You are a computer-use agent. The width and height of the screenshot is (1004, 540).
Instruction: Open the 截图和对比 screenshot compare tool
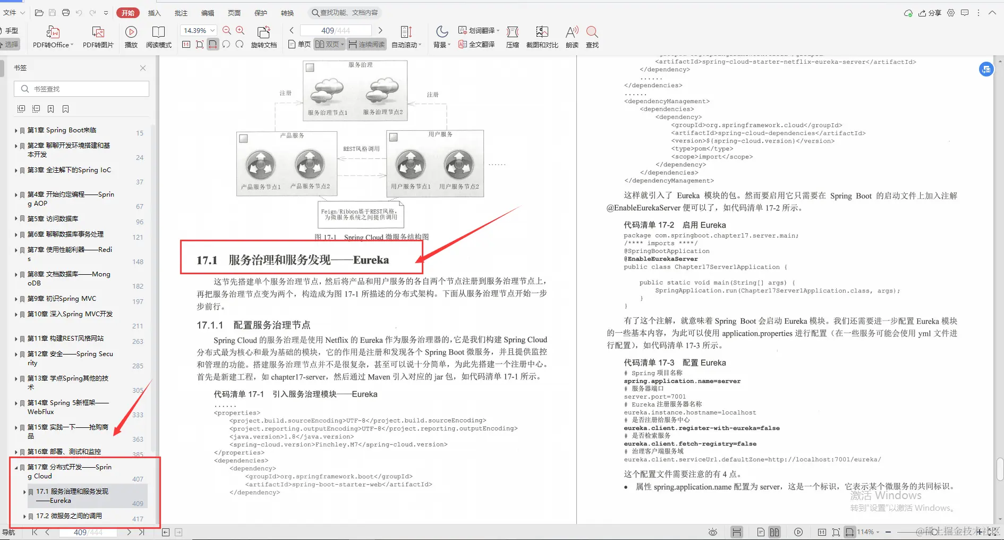click(x=542, y=36)
